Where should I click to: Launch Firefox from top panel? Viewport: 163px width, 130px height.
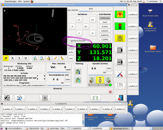coord(32,1)
